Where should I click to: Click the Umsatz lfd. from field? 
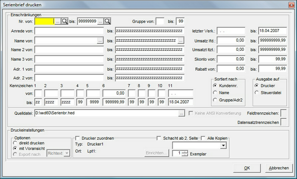point(231,40)
